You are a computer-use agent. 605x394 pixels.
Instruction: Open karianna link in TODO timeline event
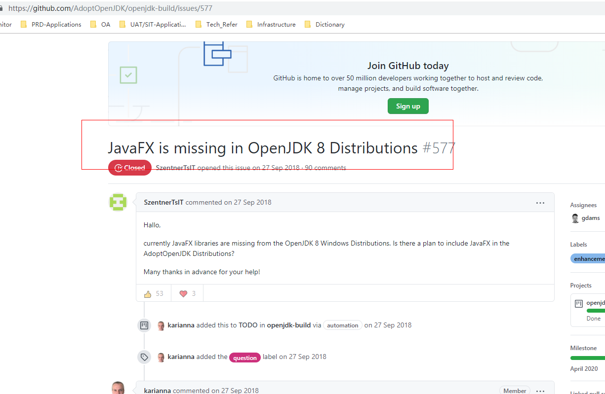click(181, 325)
